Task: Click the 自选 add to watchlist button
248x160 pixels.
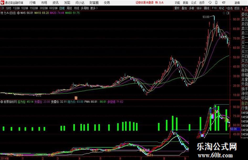Action: [x=229, y=8]
